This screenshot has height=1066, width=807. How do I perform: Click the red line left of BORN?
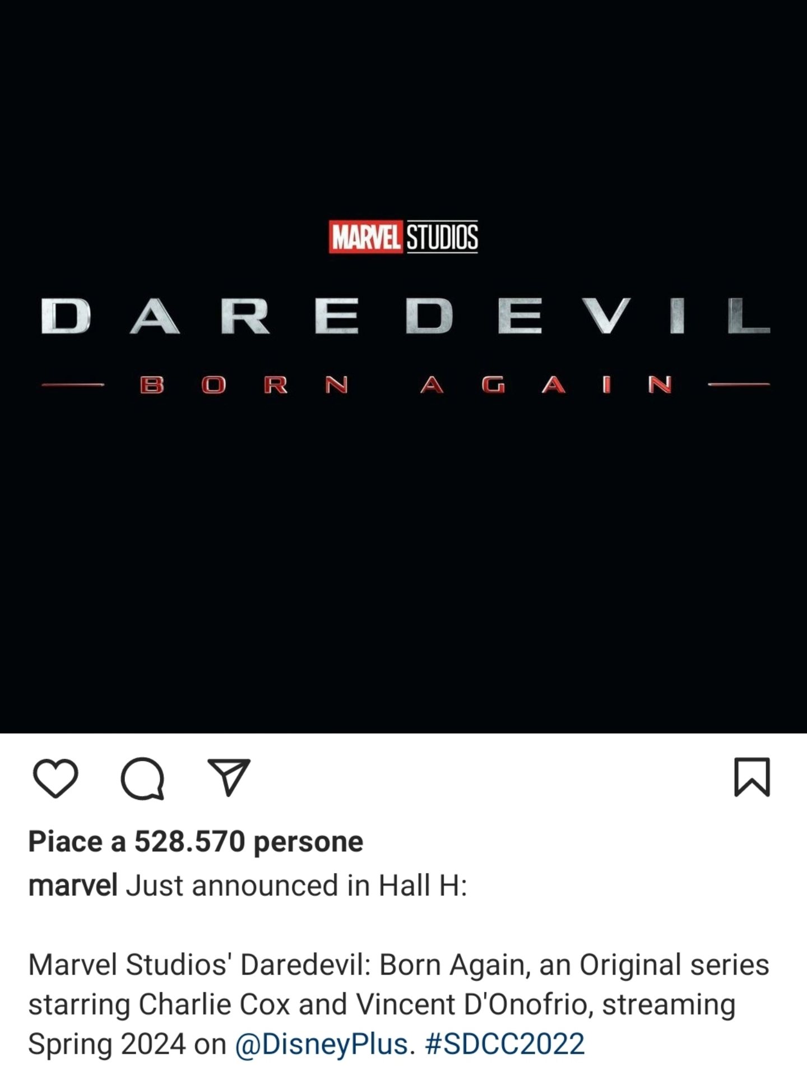(73, 385)
